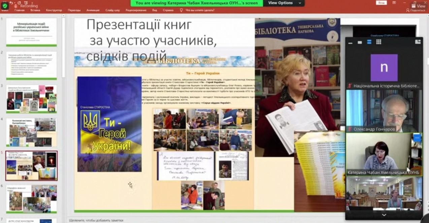
Task: Expand more participants with the down chevron
Action: click(384, 215)
